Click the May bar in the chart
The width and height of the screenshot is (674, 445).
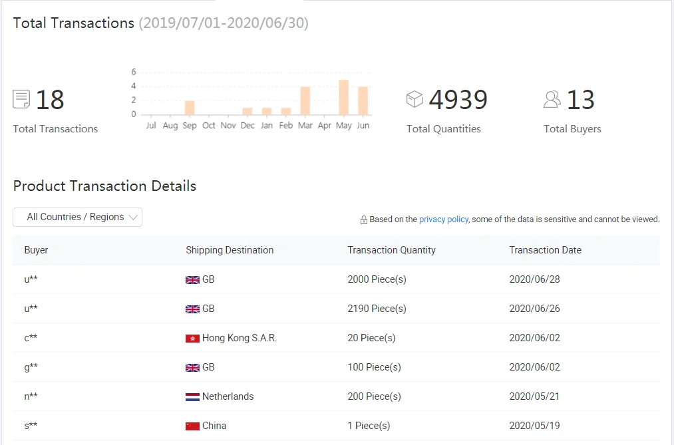pos(343,97)
